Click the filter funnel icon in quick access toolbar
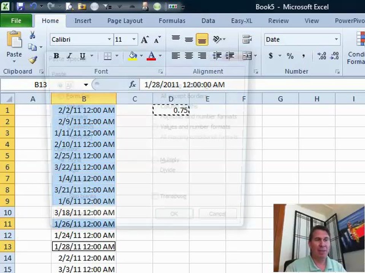This screenshot has height=273, width=365. click(x=107, y=6)
